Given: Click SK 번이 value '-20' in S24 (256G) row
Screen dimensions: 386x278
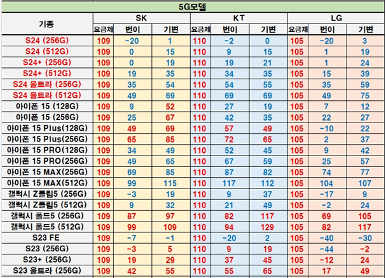Looking at the screenshot, I should point(132,41).
